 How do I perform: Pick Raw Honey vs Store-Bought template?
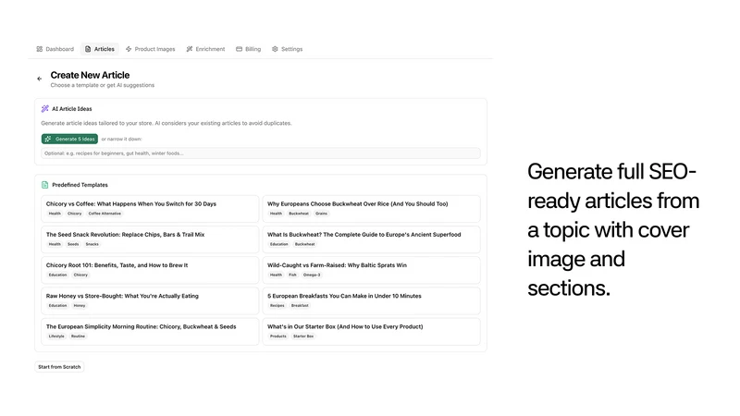150,300
